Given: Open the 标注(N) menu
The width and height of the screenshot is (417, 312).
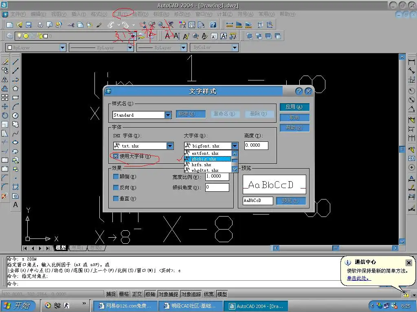Looking at the screenshot, I should coord(161,14).
